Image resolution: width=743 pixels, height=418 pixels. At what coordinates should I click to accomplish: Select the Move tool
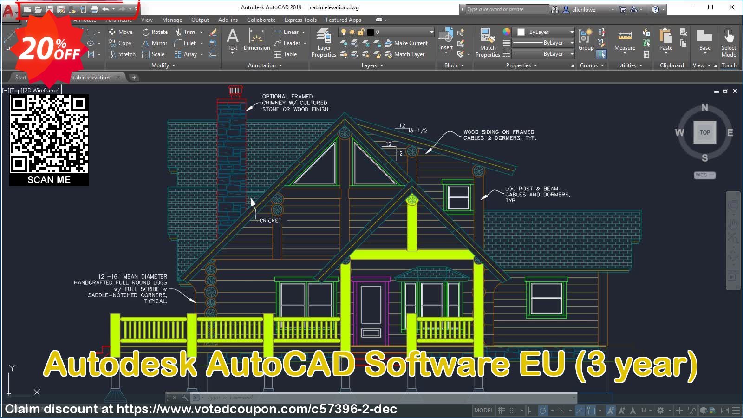[121, 32]
